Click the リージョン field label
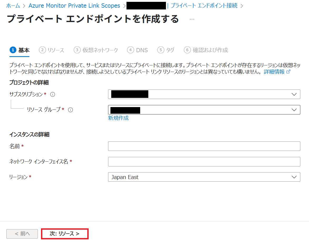The image size is (309, 242). [18, 177]
